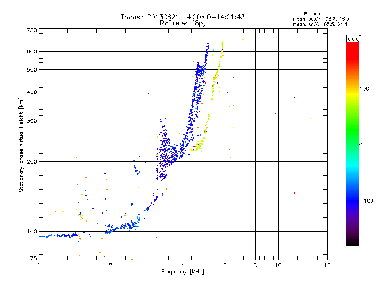Screen dimensions: 385x289
Task: Click x-axis tick label "16"
Action: (x=327, y=265)
